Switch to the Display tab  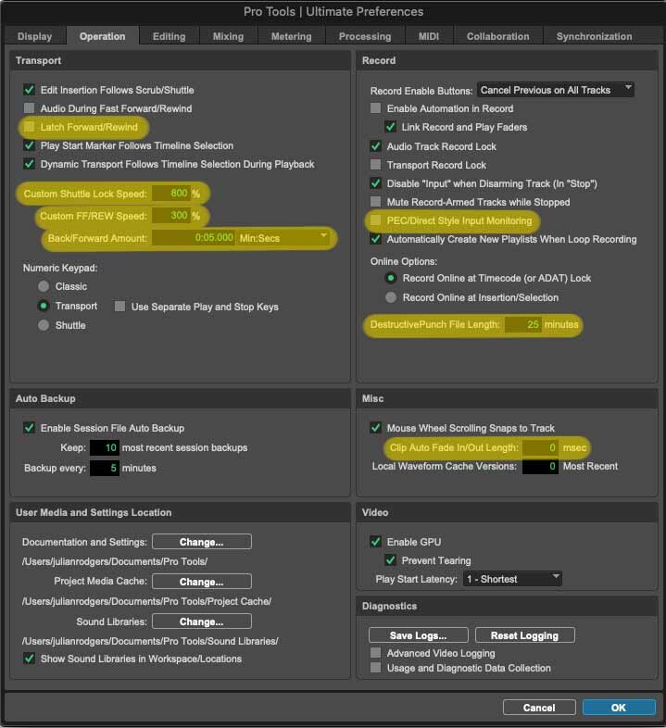[35, 36]
